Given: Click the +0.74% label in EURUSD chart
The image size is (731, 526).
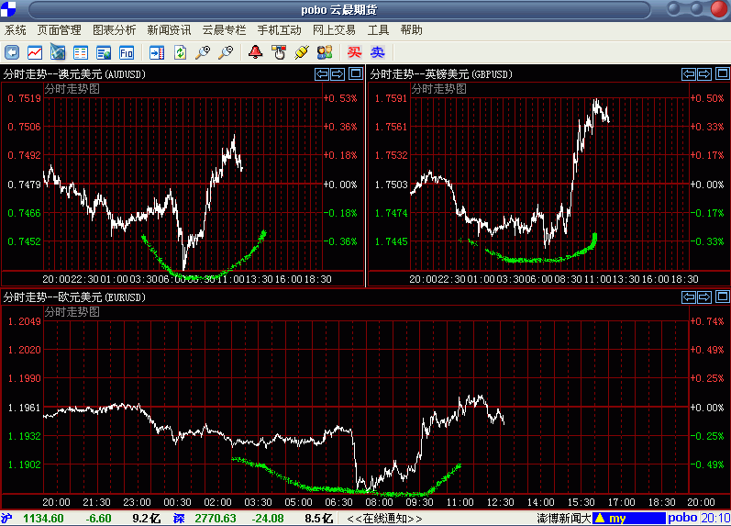Looking at the screenshot, I should pos(707,321).
